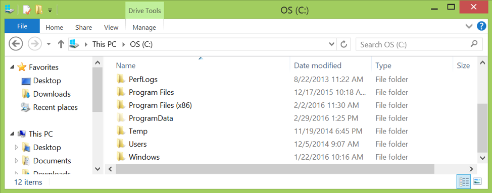Click the navigation pane scroll up arrow
Screen dimensions: 492x193
[x=97, y=62]
